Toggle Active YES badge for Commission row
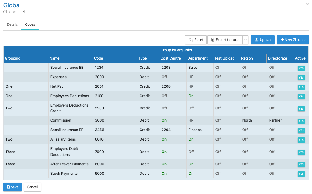 [301, 121]
